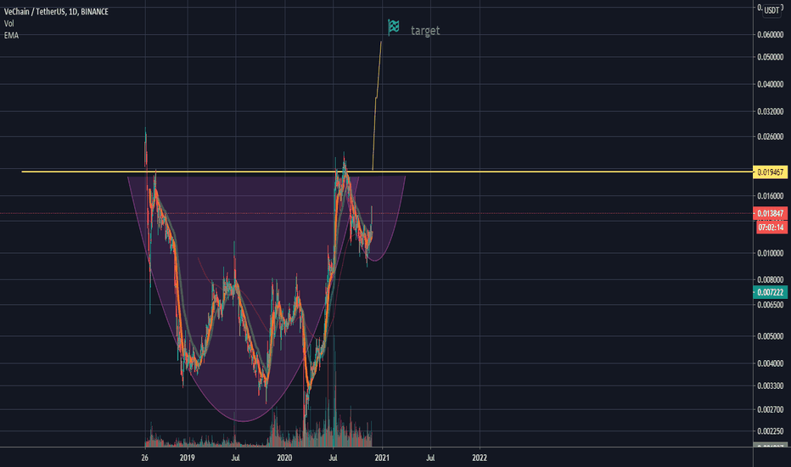The width and height of the screenshot is (791, 467).
Task: Click the 2021 label on time axis
Action: tap(382, 458)
